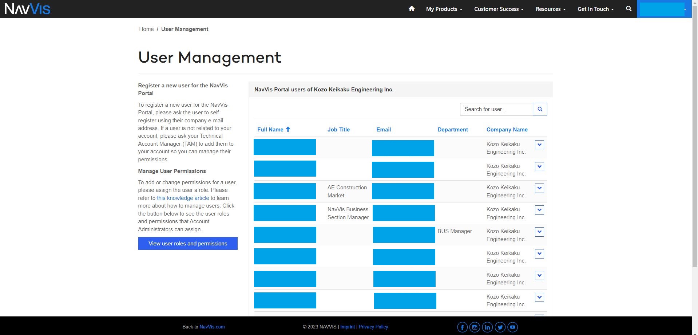Click the NavVis logo
698x335 pixels.
click(x=27, y=9)
